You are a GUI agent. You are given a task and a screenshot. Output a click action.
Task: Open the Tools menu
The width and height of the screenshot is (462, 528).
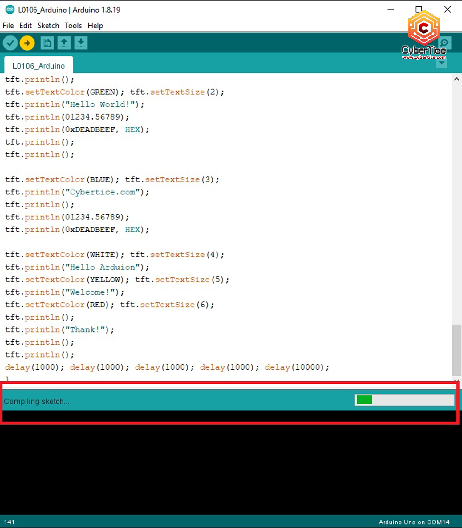tap(73, 26)
